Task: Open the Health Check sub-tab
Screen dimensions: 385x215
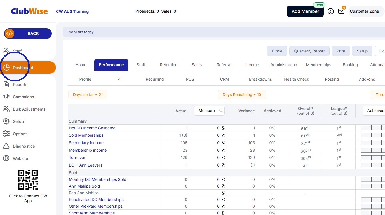Action: (x=297, y=79)
